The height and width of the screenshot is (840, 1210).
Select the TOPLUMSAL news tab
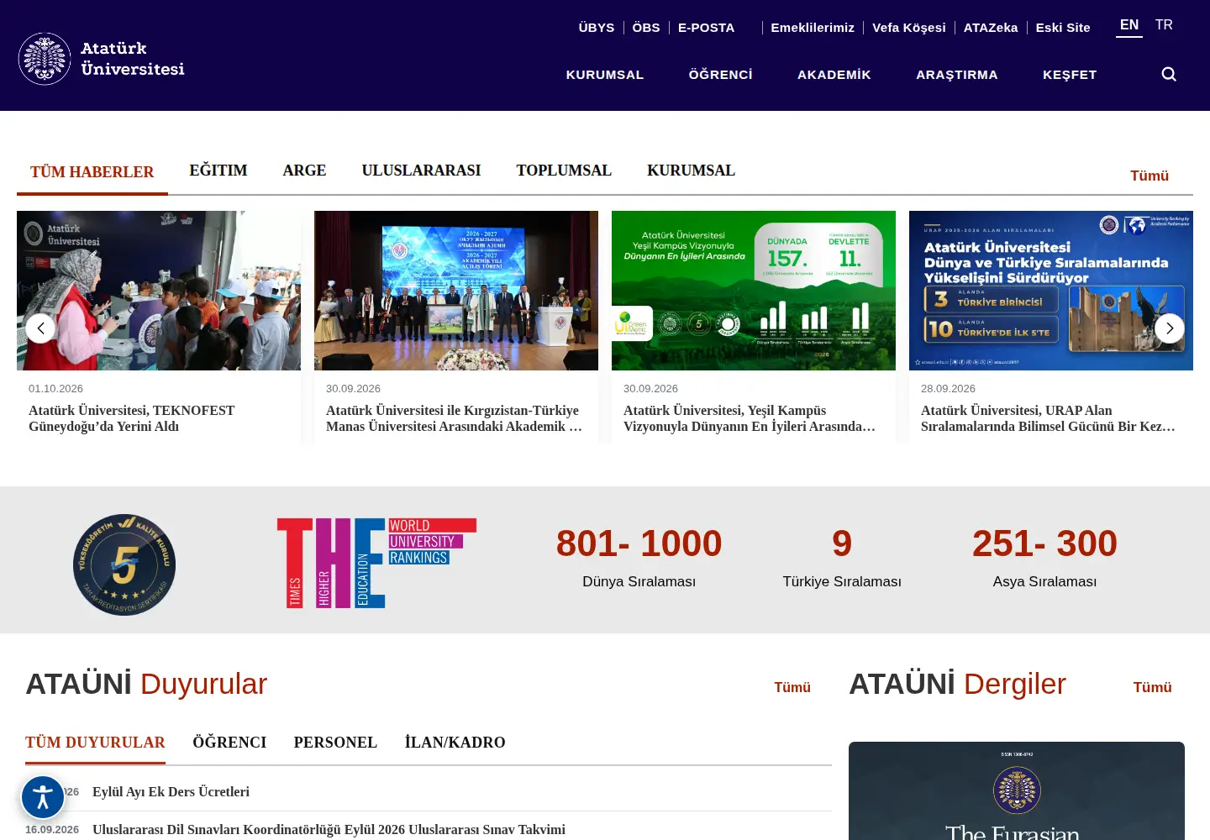[x=564, y=171]
